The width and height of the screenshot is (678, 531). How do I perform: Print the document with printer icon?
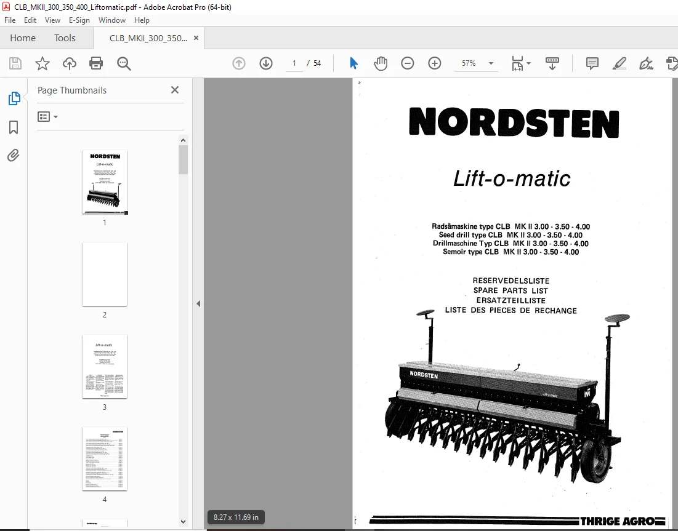tap(96, 63)
